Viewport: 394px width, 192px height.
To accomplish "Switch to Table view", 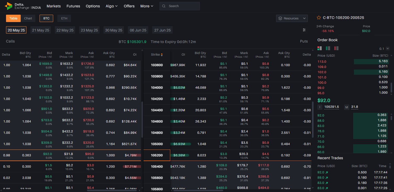I will 13,18.
